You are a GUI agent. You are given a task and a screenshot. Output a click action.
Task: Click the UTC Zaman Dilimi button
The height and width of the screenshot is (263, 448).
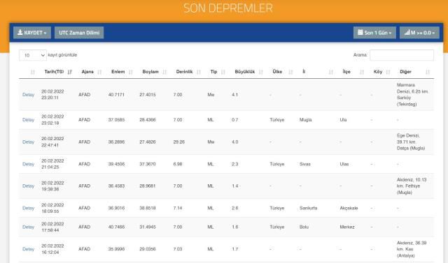(x=79, y=33)
